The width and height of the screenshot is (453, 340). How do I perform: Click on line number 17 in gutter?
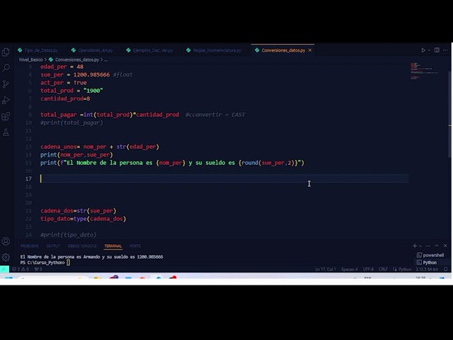point(28,178)
